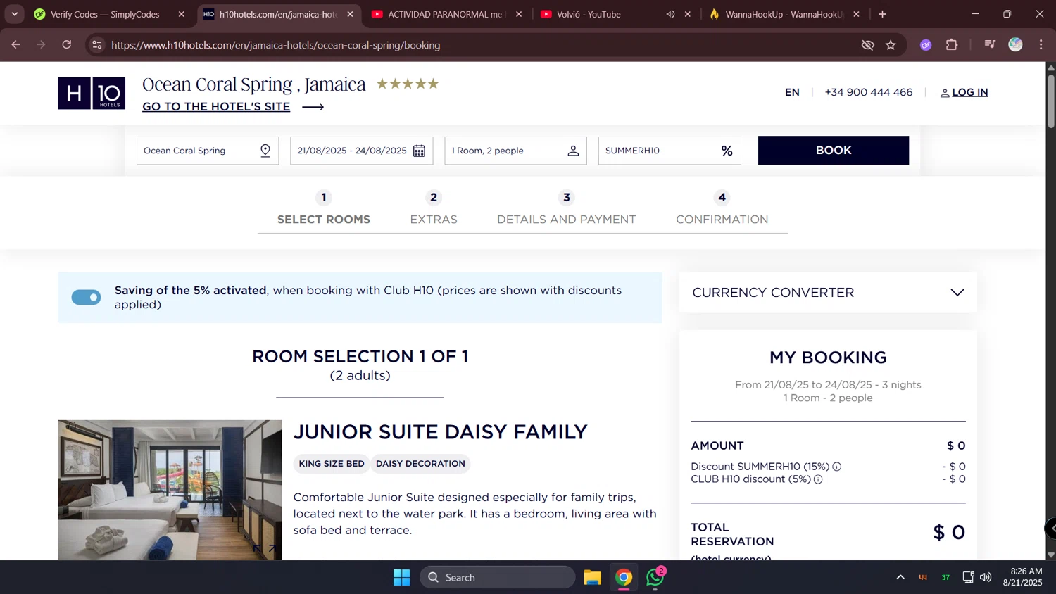Image resolution: width=1056 pixels, height=594 pixels.
Task: Click info icon beside Discount SUMMERH10 (15%)
Action: click(837, 467)
